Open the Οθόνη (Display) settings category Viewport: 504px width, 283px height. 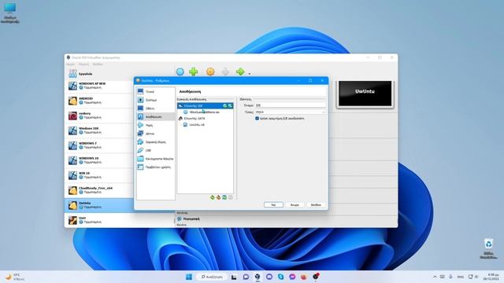(x=156, y=108)
